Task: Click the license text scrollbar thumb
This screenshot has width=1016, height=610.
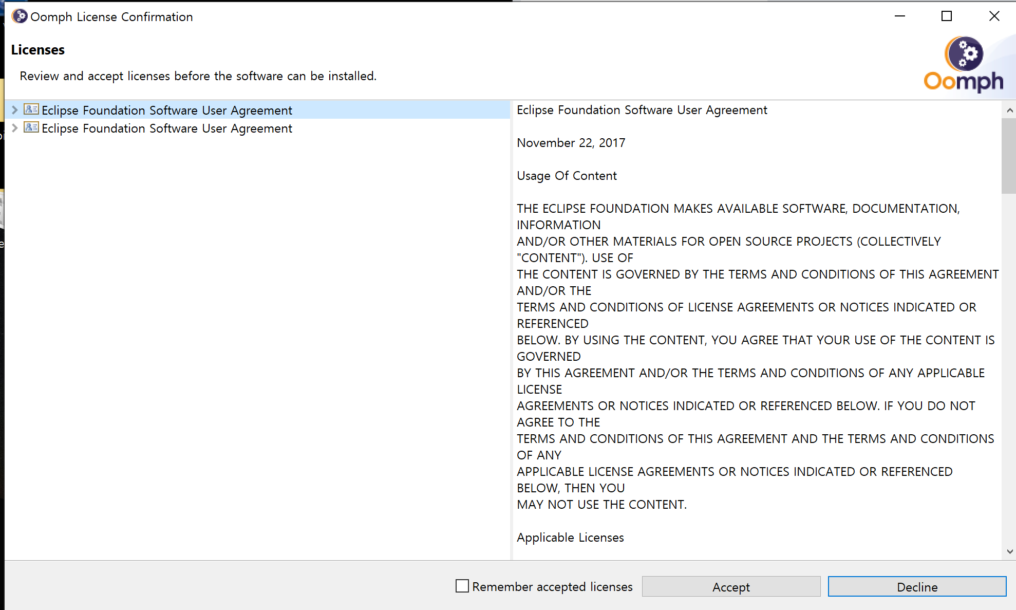Action: click(x=1008, y=155)
